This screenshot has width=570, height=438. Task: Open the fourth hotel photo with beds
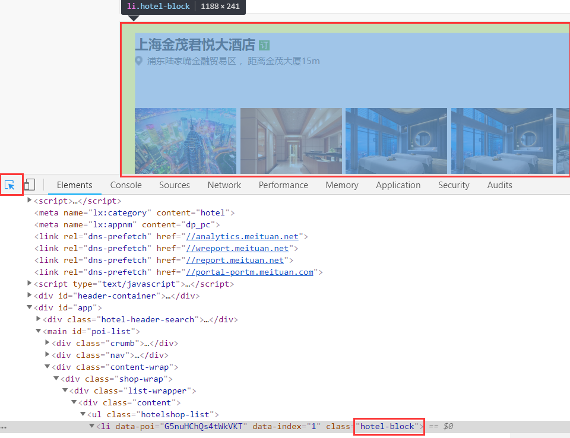click(502, 141)
